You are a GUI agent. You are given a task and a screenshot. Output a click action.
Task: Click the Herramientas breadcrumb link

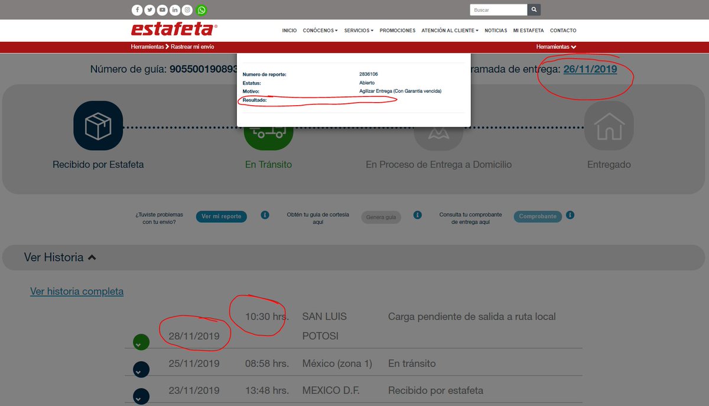tap(147, 47)
